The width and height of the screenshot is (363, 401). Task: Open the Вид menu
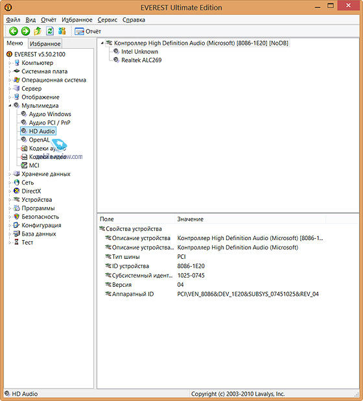(30, 20)
